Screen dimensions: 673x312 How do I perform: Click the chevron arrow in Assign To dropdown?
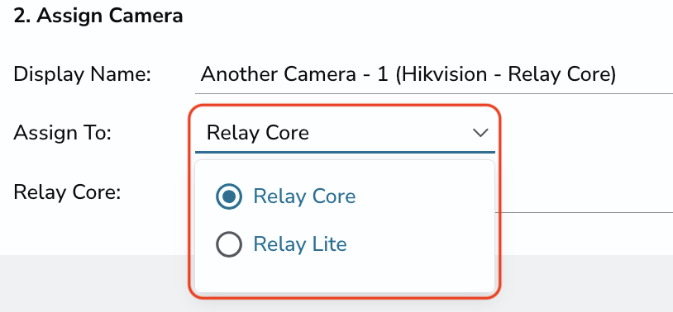tap(480, 133)
